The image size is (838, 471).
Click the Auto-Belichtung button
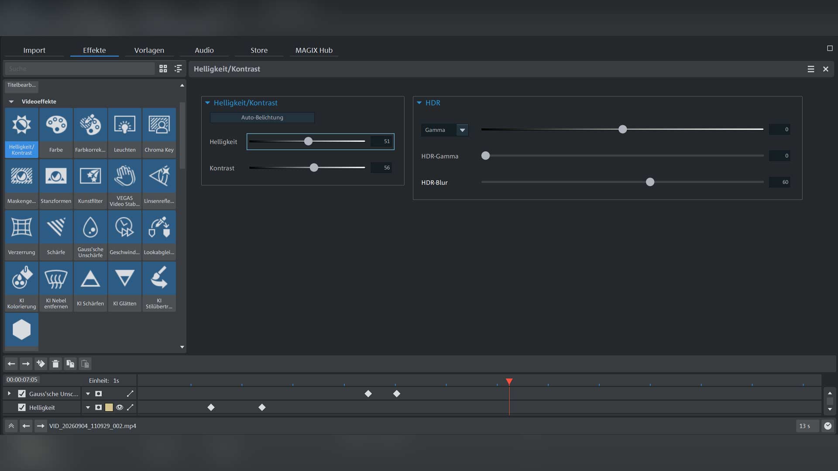pos(262,117)
